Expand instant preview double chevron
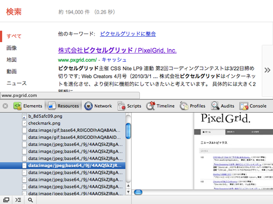Image resolution: width=273 pixels, height=204 pixels. click(268, 70)
